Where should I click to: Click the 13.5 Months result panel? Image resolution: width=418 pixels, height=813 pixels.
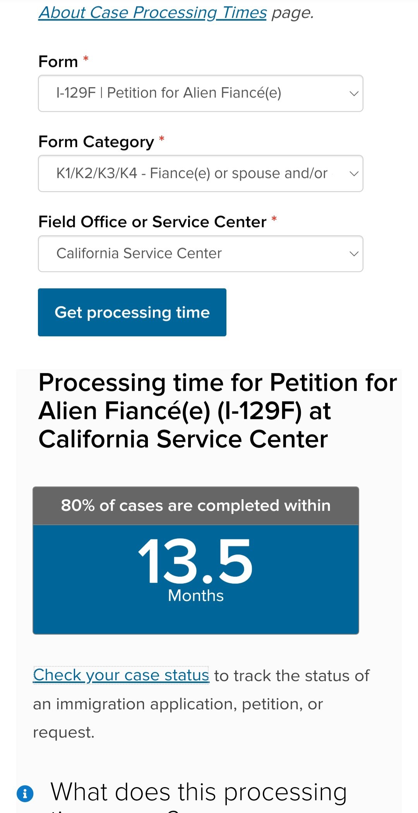click(196, 579)
